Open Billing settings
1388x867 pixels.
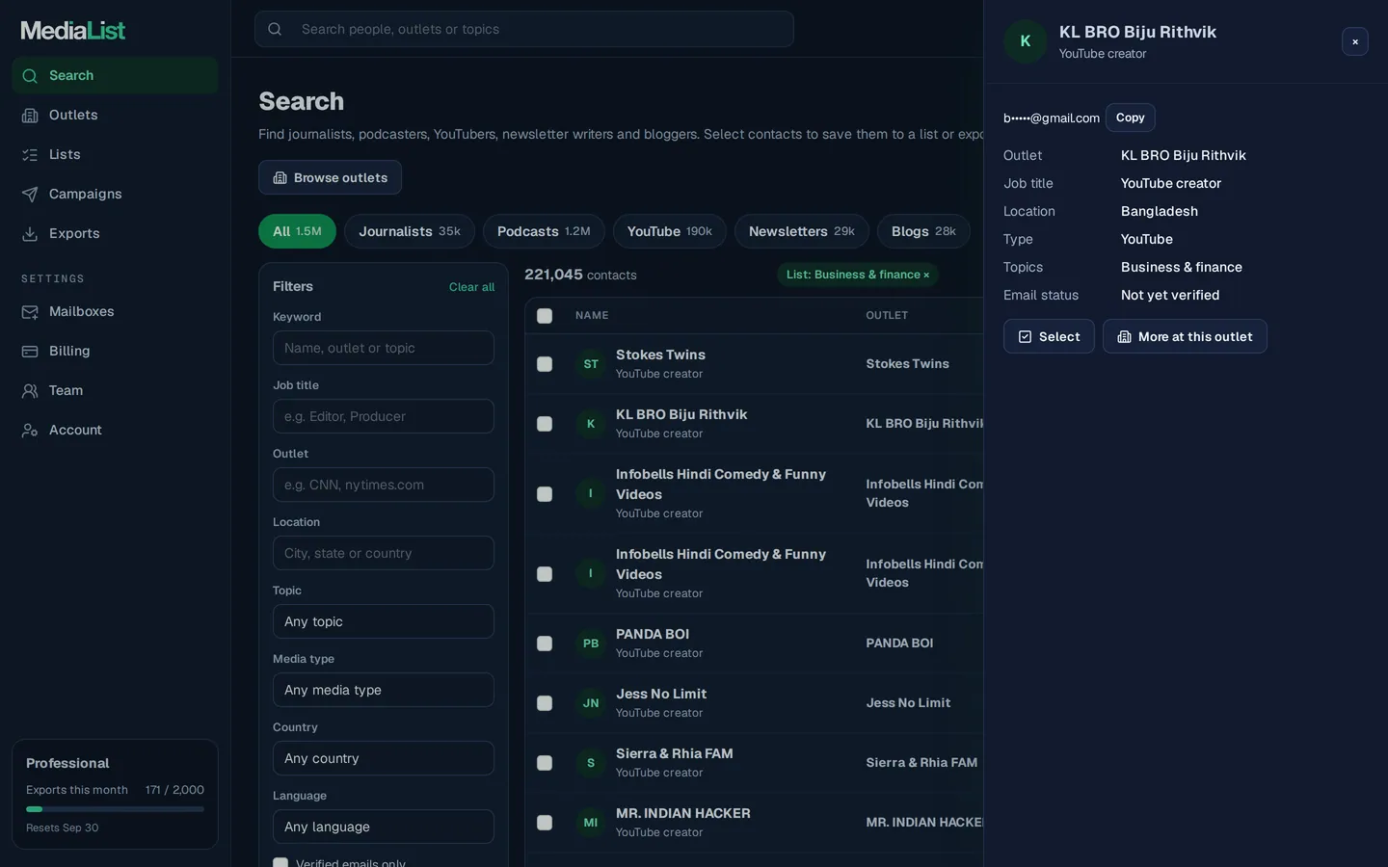(115, 351)
